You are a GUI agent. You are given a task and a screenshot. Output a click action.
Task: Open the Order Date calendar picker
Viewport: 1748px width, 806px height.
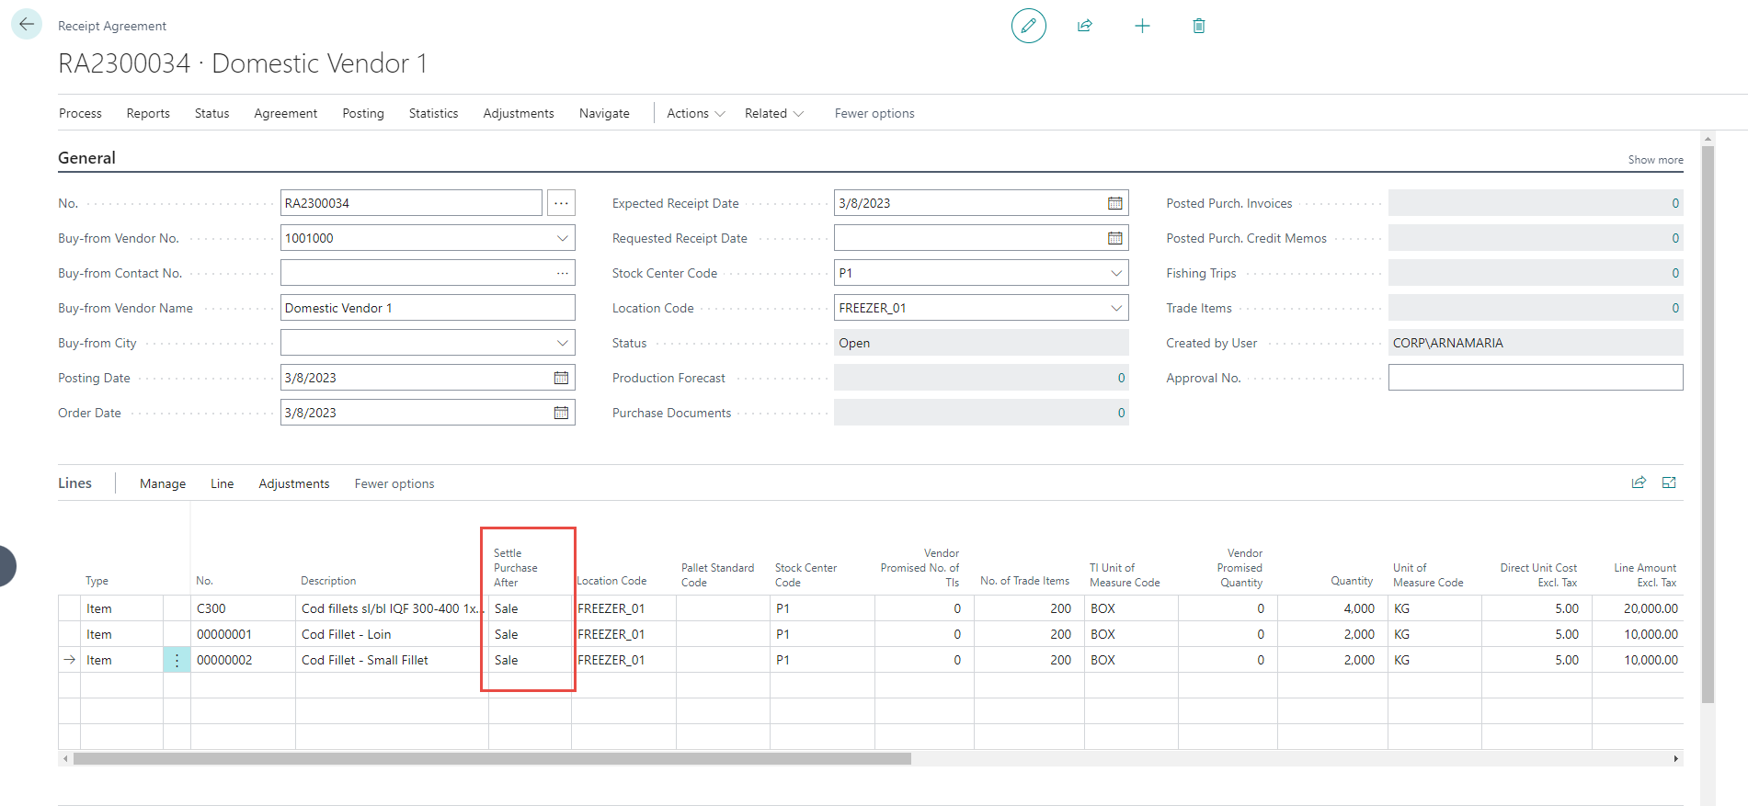[x=561, y=413]
